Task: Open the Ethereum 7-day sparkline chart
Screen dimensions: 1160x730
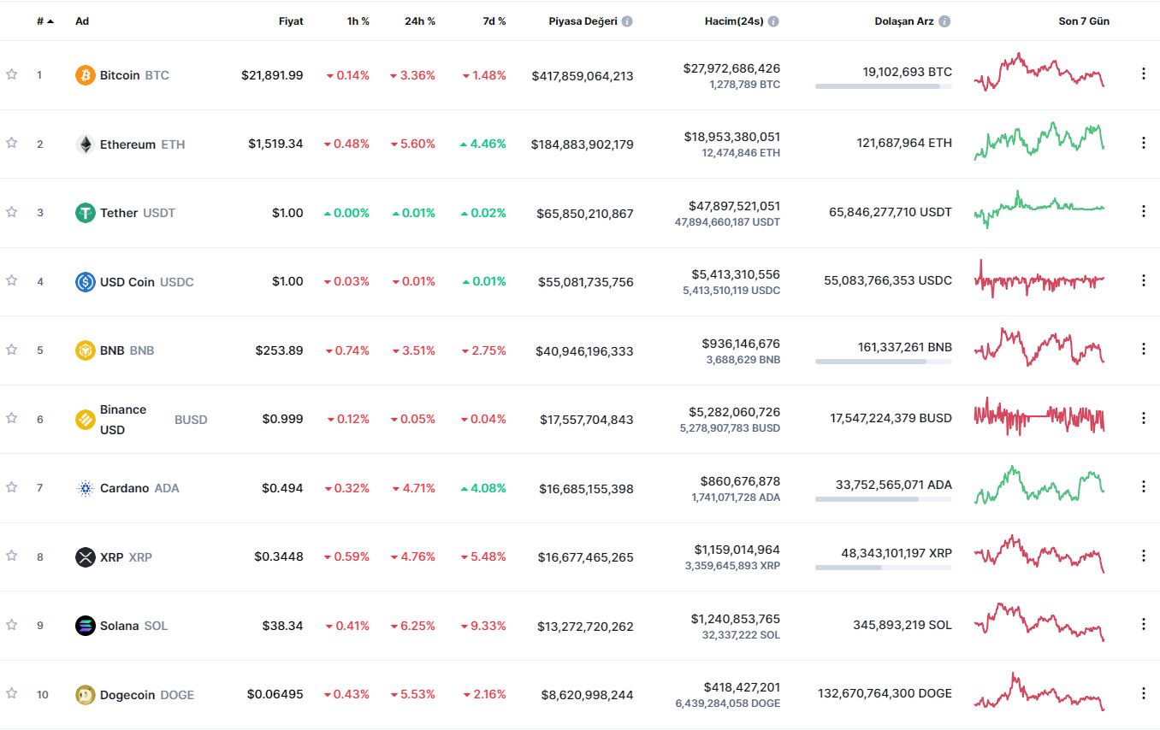Action: pyautogui.click(x=1039, y=141)
